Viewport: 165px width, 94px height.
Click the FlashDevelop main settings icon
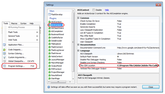(x=49, y=14)
